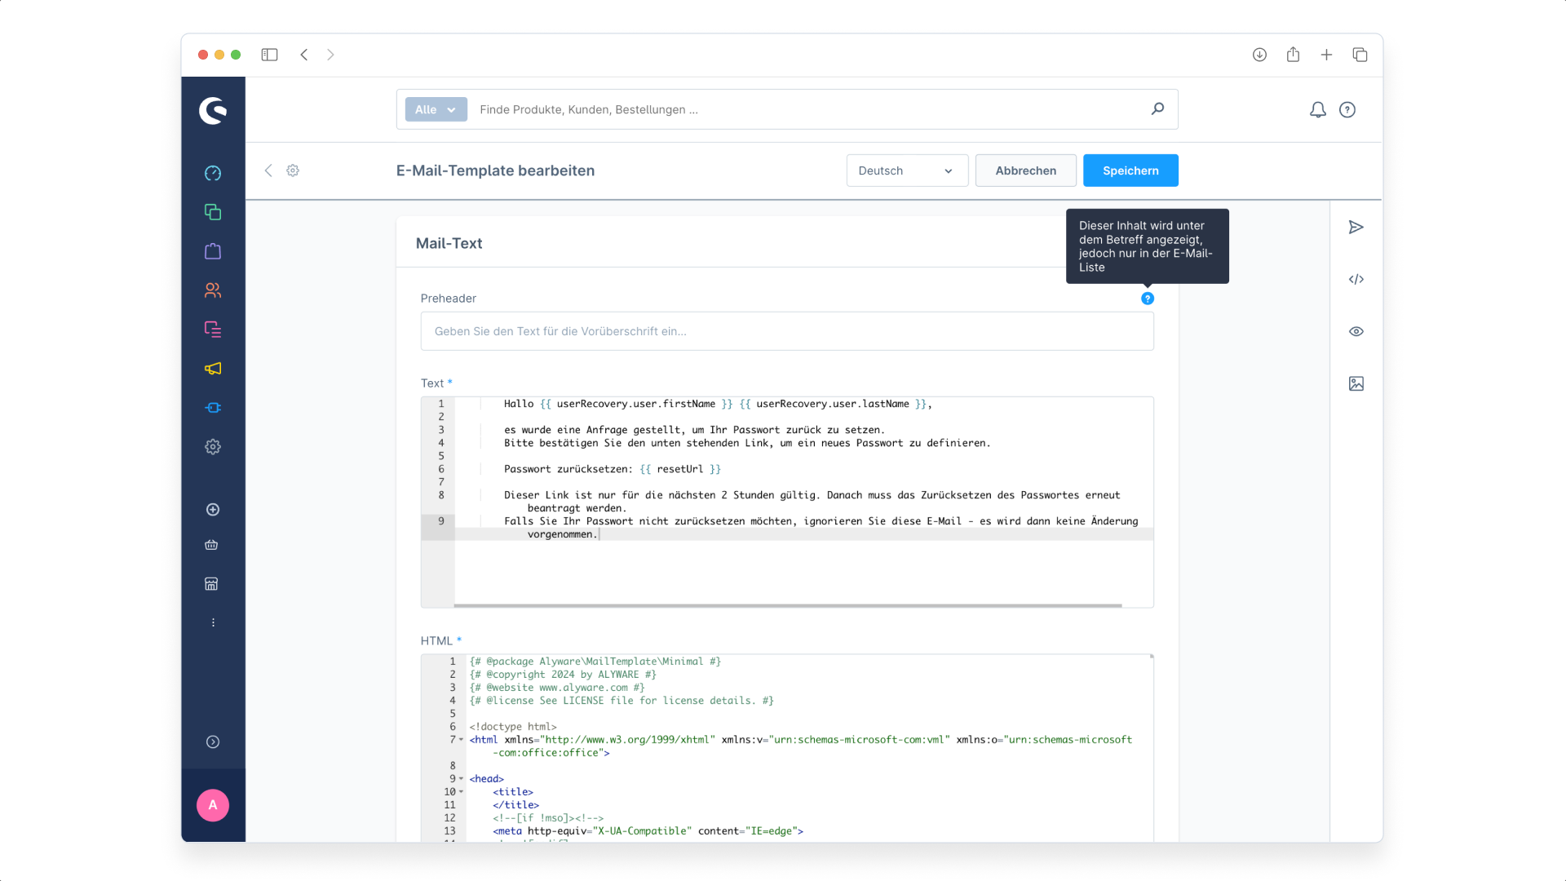Click the Speichern button
1566x881 pixels.
[x=1130, y=170]
